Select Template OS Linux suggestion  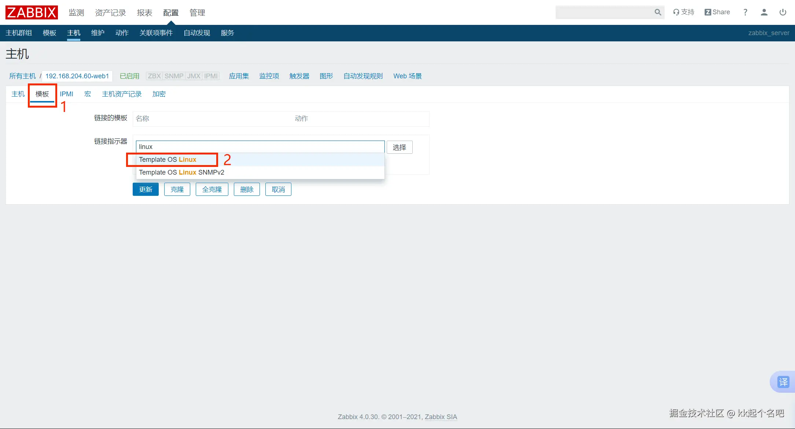(168, 160)
